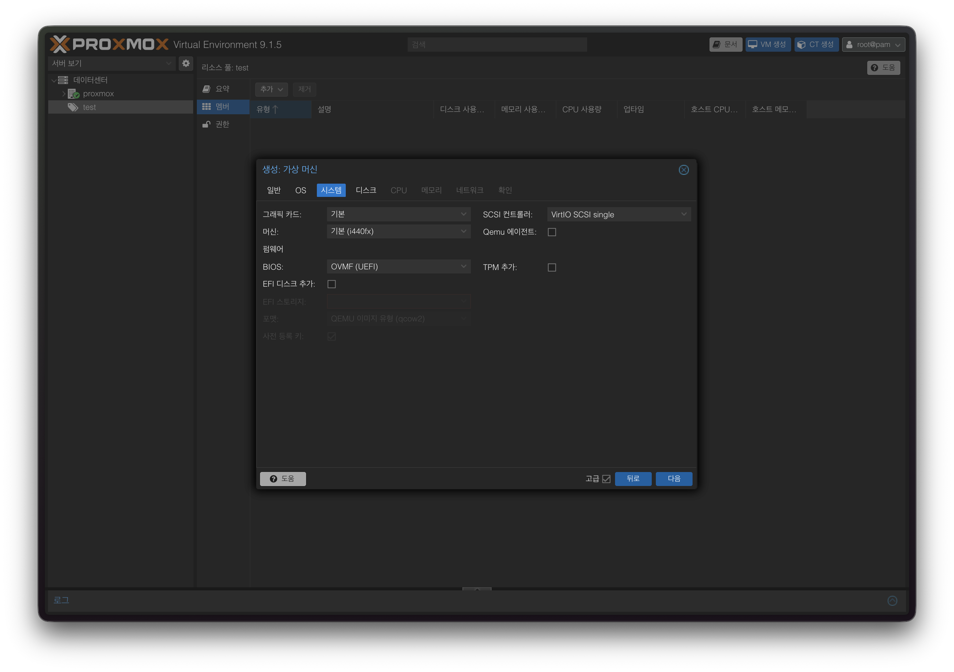The image size is (954, 672).
Task: Click the 다음 next button
Action: point(674,479)
